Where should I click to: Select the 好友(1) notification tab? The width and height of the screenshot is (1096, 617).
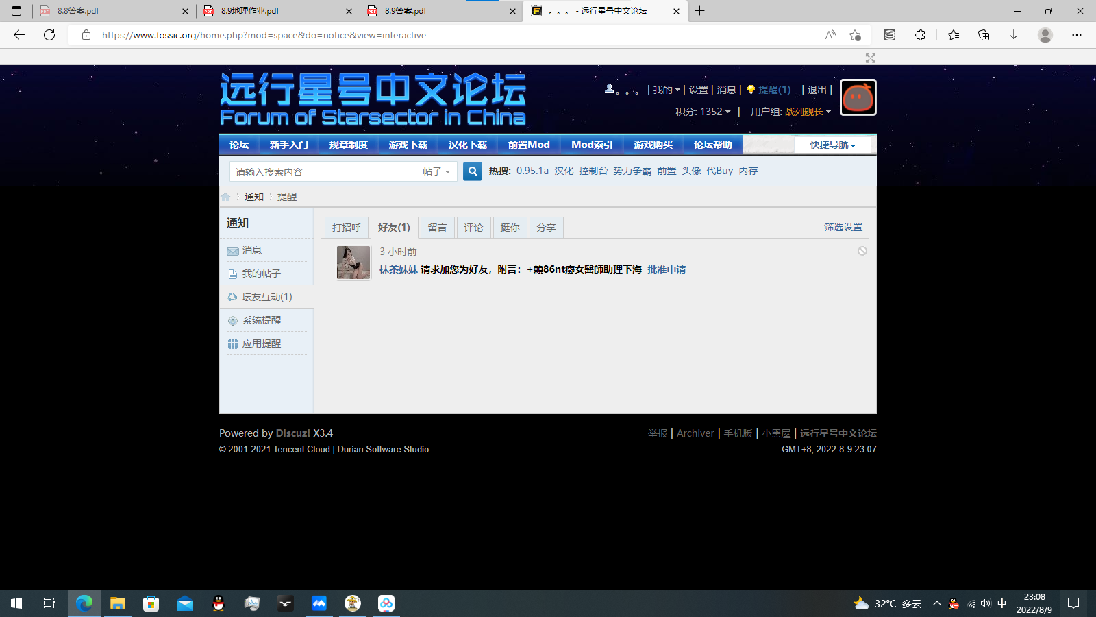(x=395, y=227)
